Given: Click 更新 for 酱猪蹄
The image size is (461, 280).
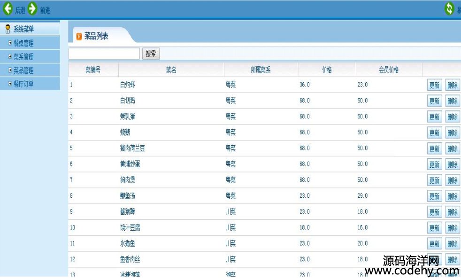Looking at the screenshot, I should point(435,212).
